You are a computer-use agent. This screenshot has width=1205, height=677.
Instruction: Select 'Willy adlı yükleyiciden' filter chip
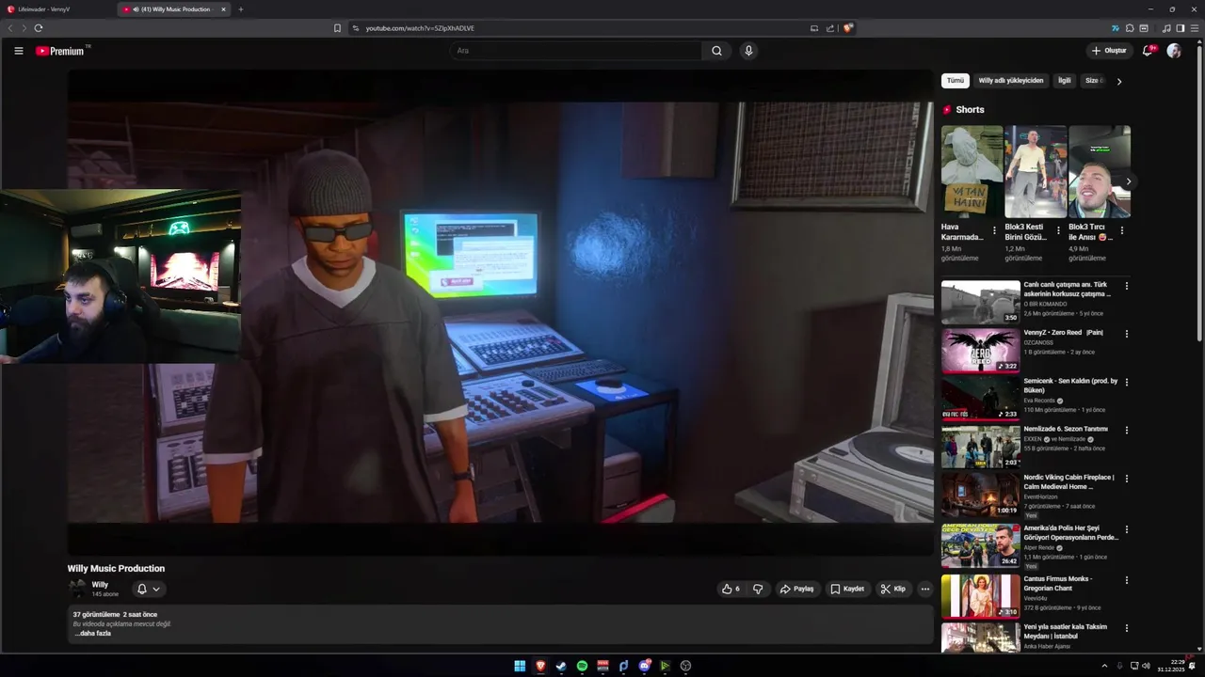click(x=1011, y=81)
